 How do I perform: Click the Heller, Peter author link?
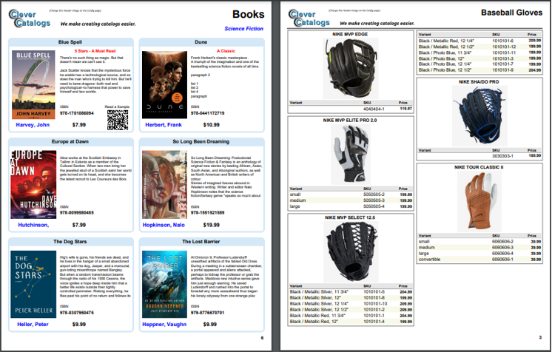(x=33, y=324)
